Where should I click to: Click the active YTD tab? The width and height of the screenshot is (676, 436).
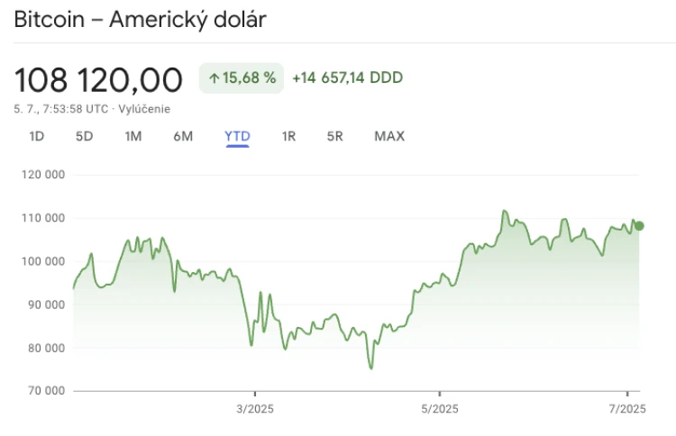coord(238,137)
